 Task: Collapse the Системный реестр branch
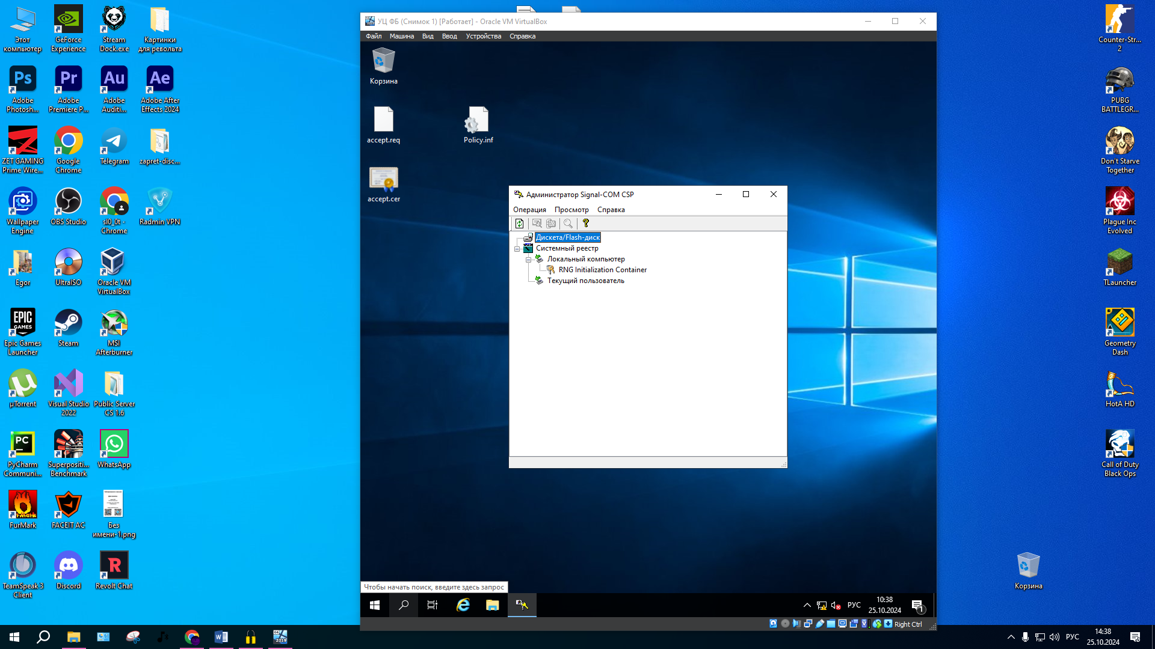tap(517, 249)
